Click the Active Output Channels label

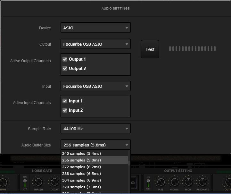pos(30,61)
